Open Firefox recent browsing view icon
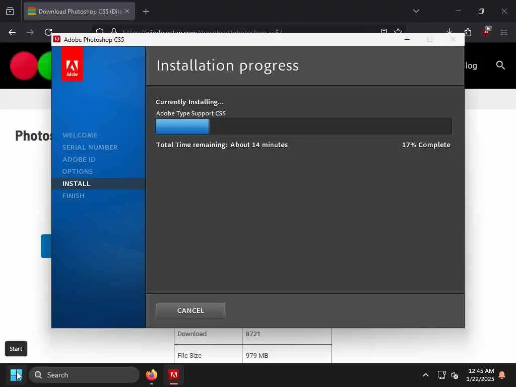 pos(10,11)
